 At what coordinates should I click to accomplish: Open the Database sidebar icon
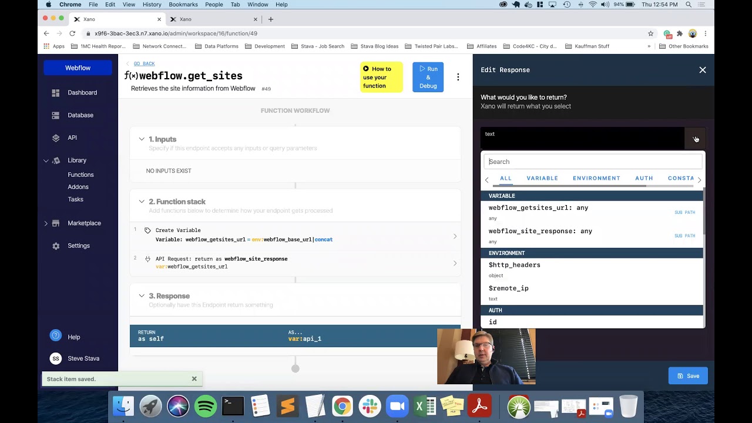[56, 115]
